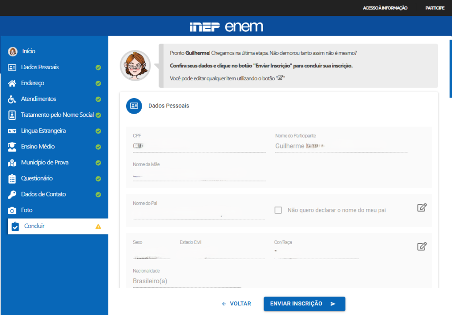452x315 pixels.
Task: Click the Ensino Médio graduate icon
Action: [x=12, y=147]
